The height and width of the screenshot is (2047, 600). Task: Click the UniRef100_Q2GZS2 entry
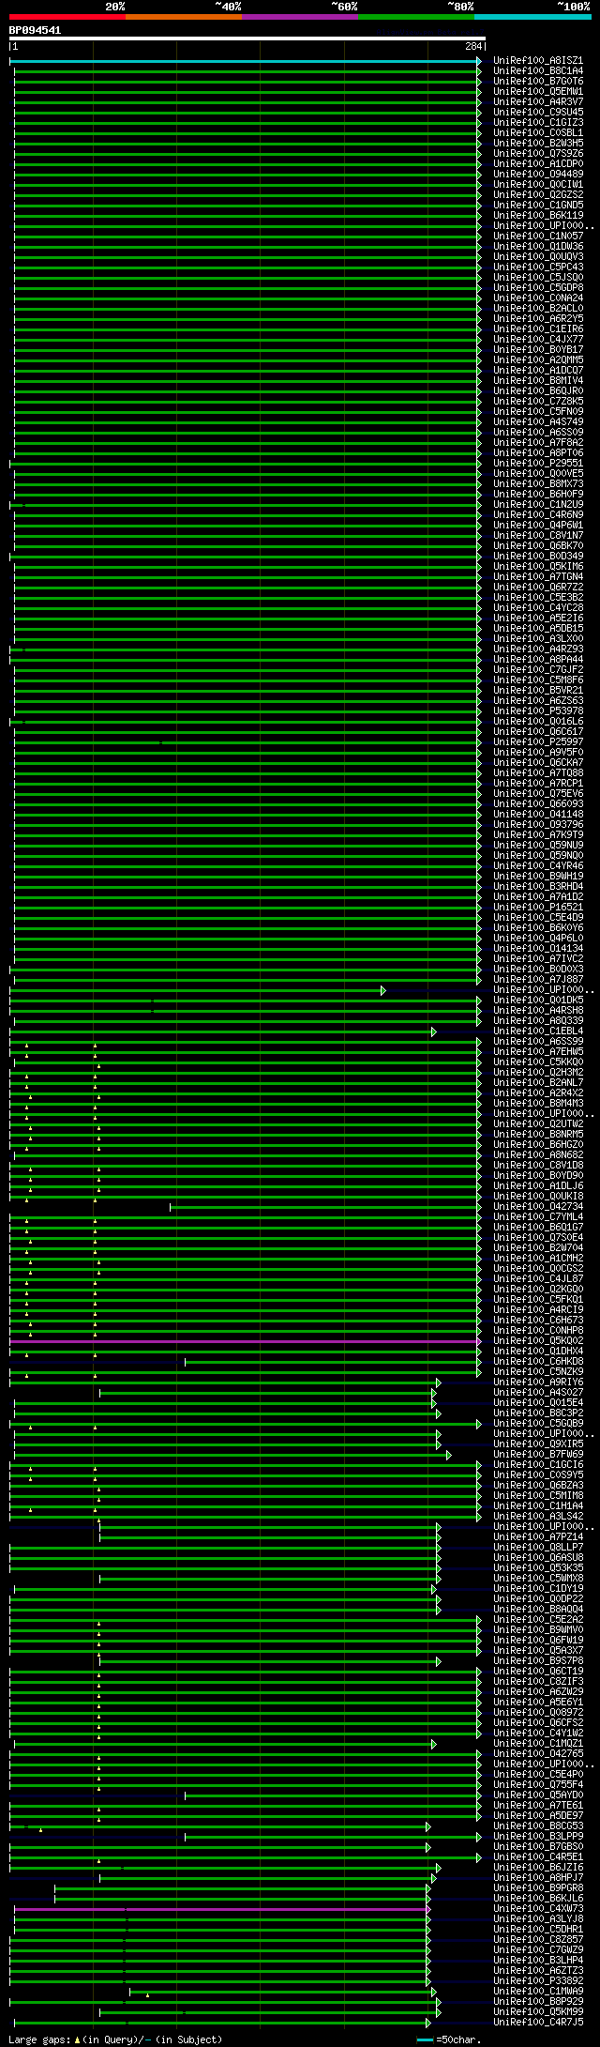[538, 195]
